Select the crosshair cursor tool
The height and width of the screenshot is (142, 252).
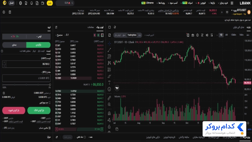(109, 43)
